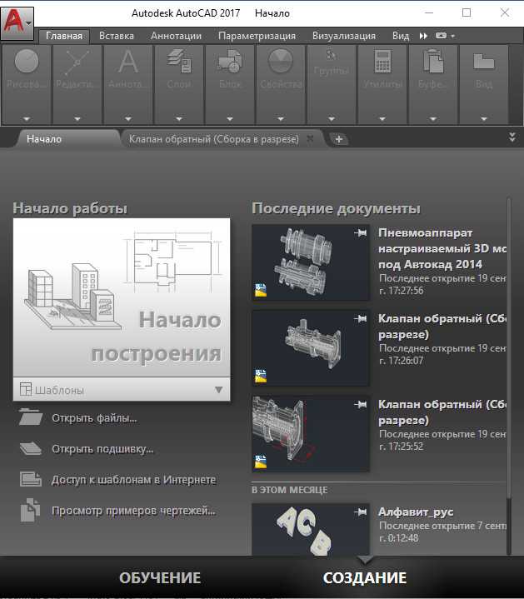Image resolution: width=524 pixels, height=599 pixels.
Task: Switch to the Главная ribbon tab
Action: point(64,36)
